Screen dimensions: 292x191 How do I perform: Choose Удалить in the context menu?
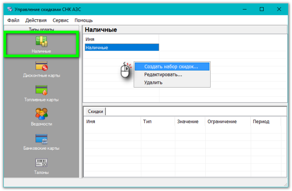pos(153,83)
